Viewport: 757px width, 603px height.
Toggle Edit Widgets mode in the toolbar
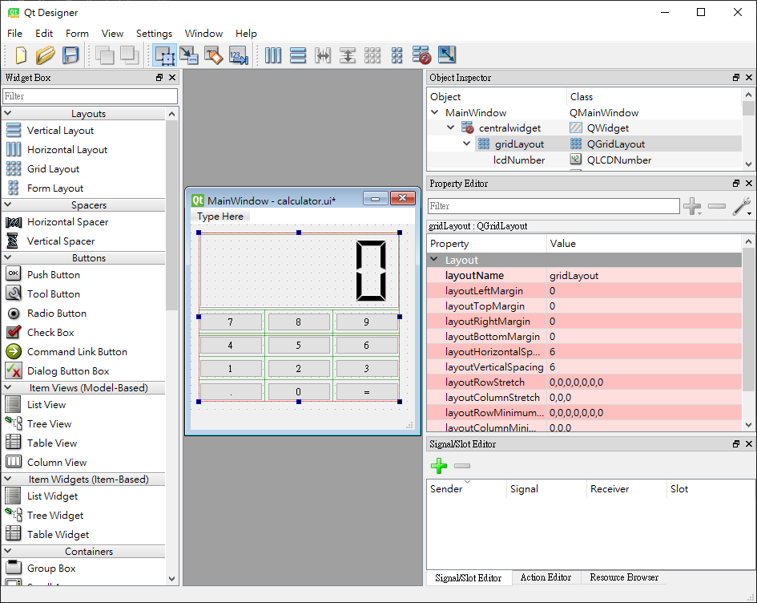pyautogui.click(x=165, y=55)
